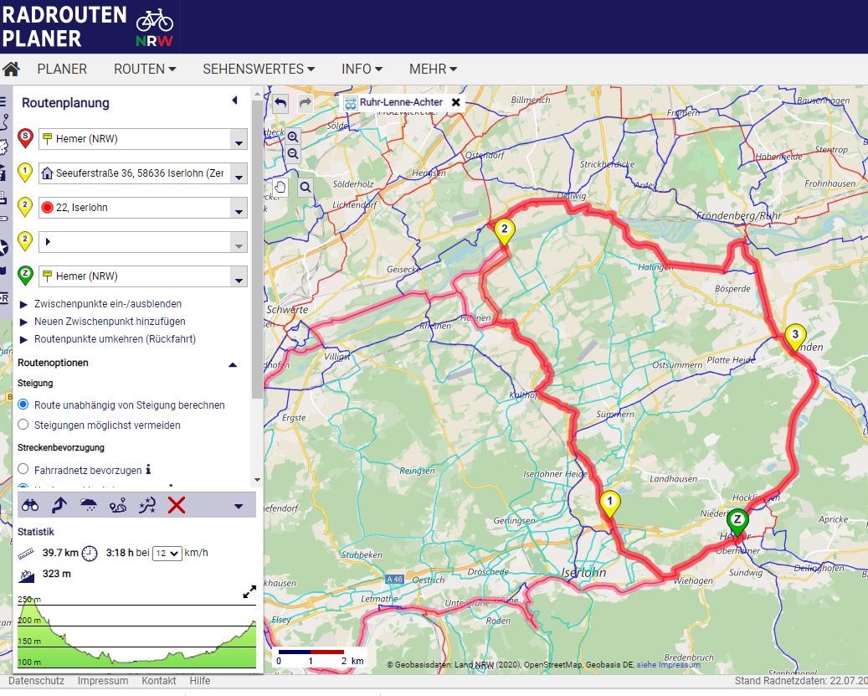Collapse the Routenoptionen section
This screenshot has width=868, height=696.
233,364
